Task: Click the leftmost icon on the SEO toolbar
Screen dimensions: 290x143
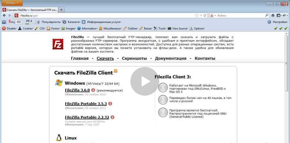Action: [4, 22]
